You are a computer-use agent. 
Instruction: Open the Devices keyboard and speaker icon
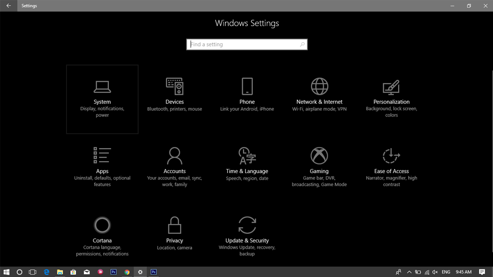tap(174, 86)
